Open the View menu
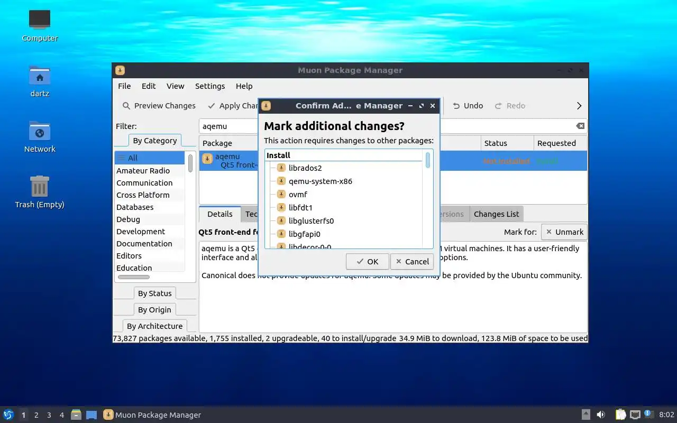This screenshot has width=677, height=423. 175,86
